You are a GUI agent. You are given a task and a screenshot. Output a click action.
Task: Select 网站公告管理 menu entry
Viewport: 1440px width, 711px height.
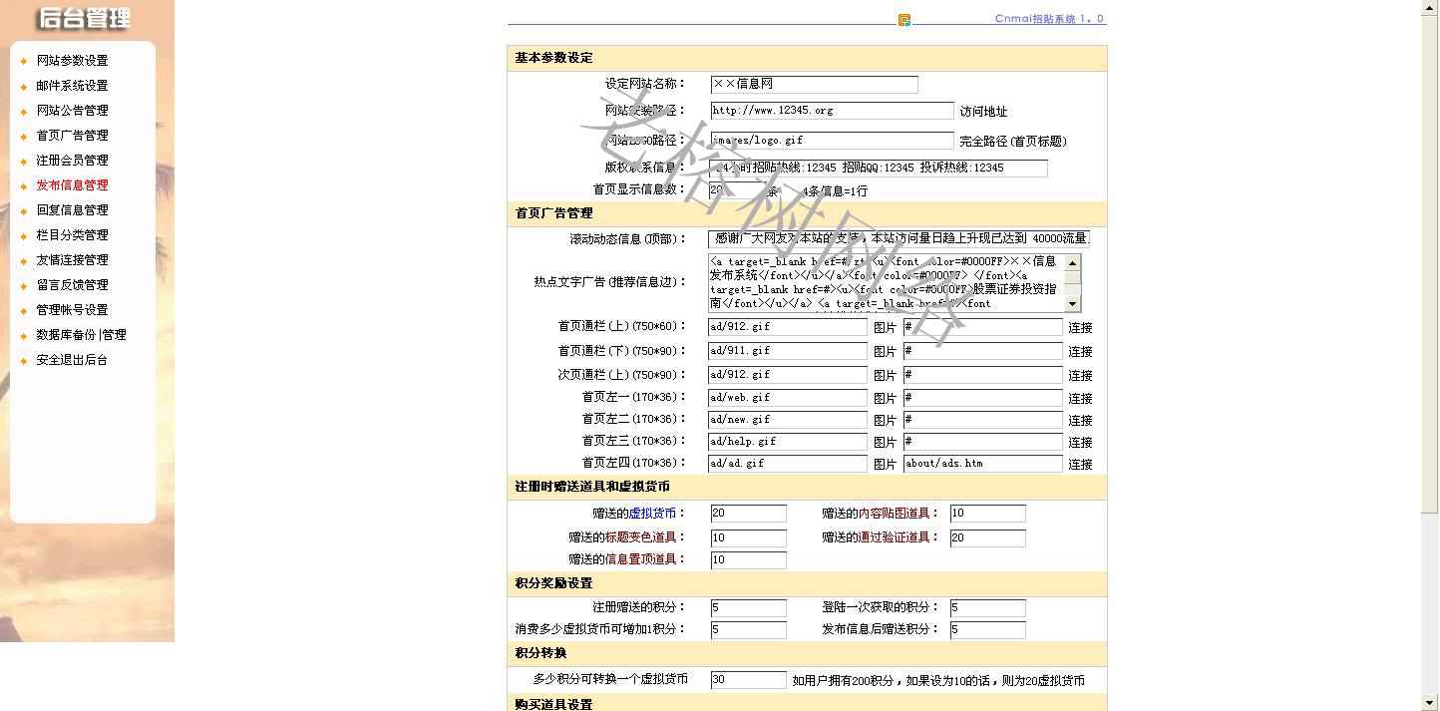pyautogui.click(x=72, y=111)
